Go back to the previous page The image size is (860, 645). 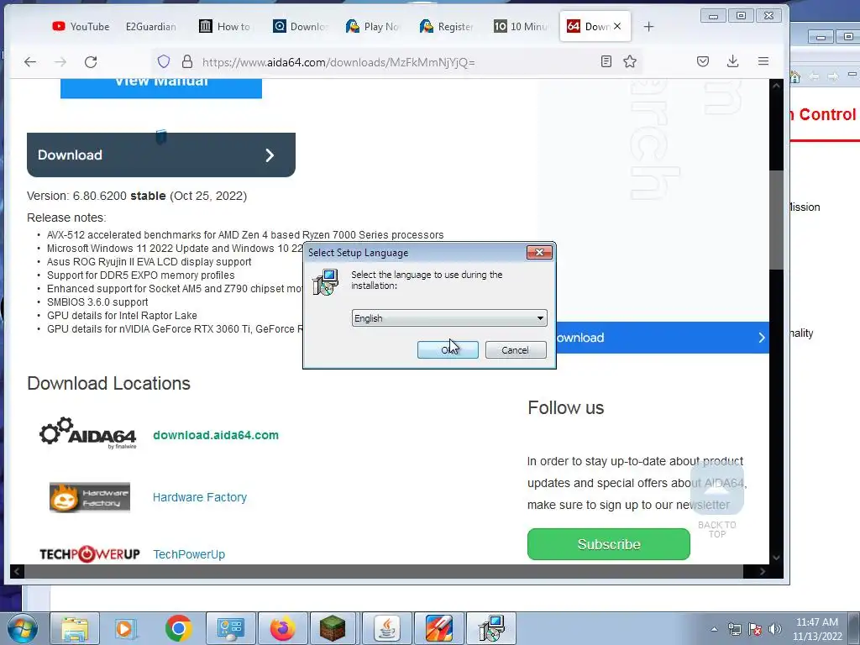(x=30, y=62)
